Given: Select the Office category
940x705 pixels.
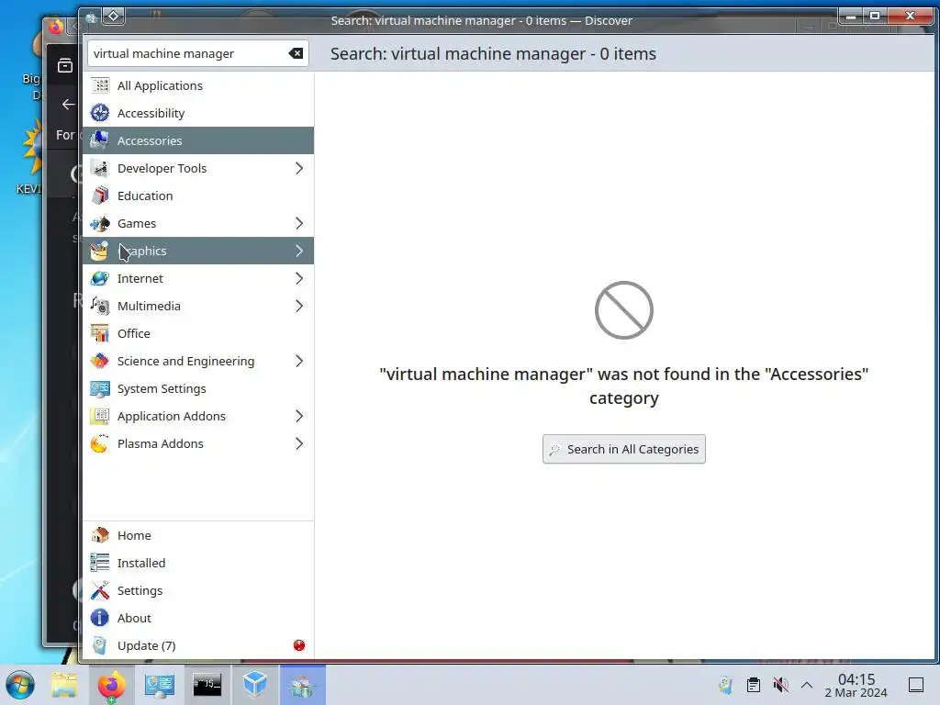Looking at the screenshot, I should (198, 334).
